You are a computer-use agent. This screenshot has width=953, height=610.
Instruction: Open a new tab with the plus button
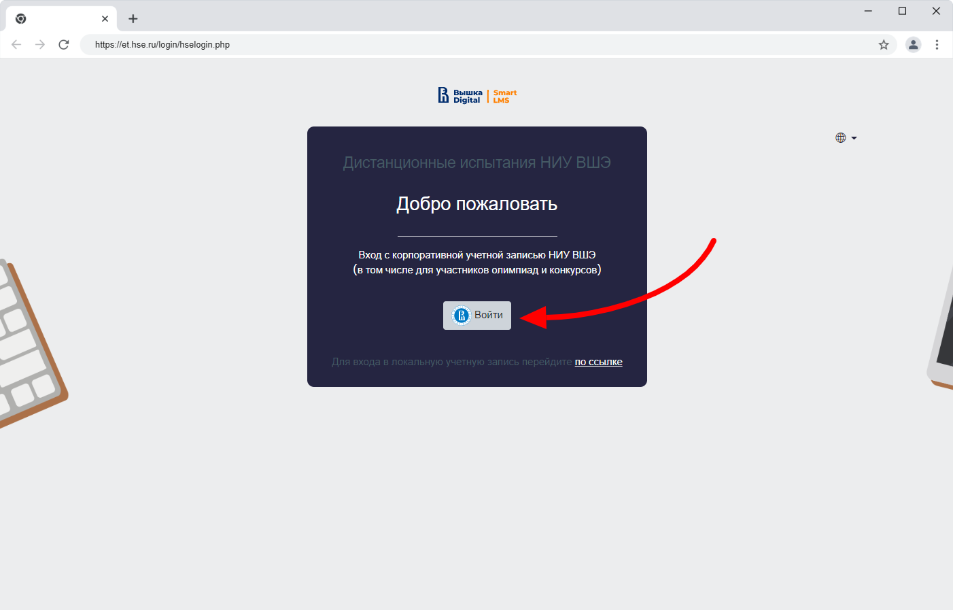133,19
